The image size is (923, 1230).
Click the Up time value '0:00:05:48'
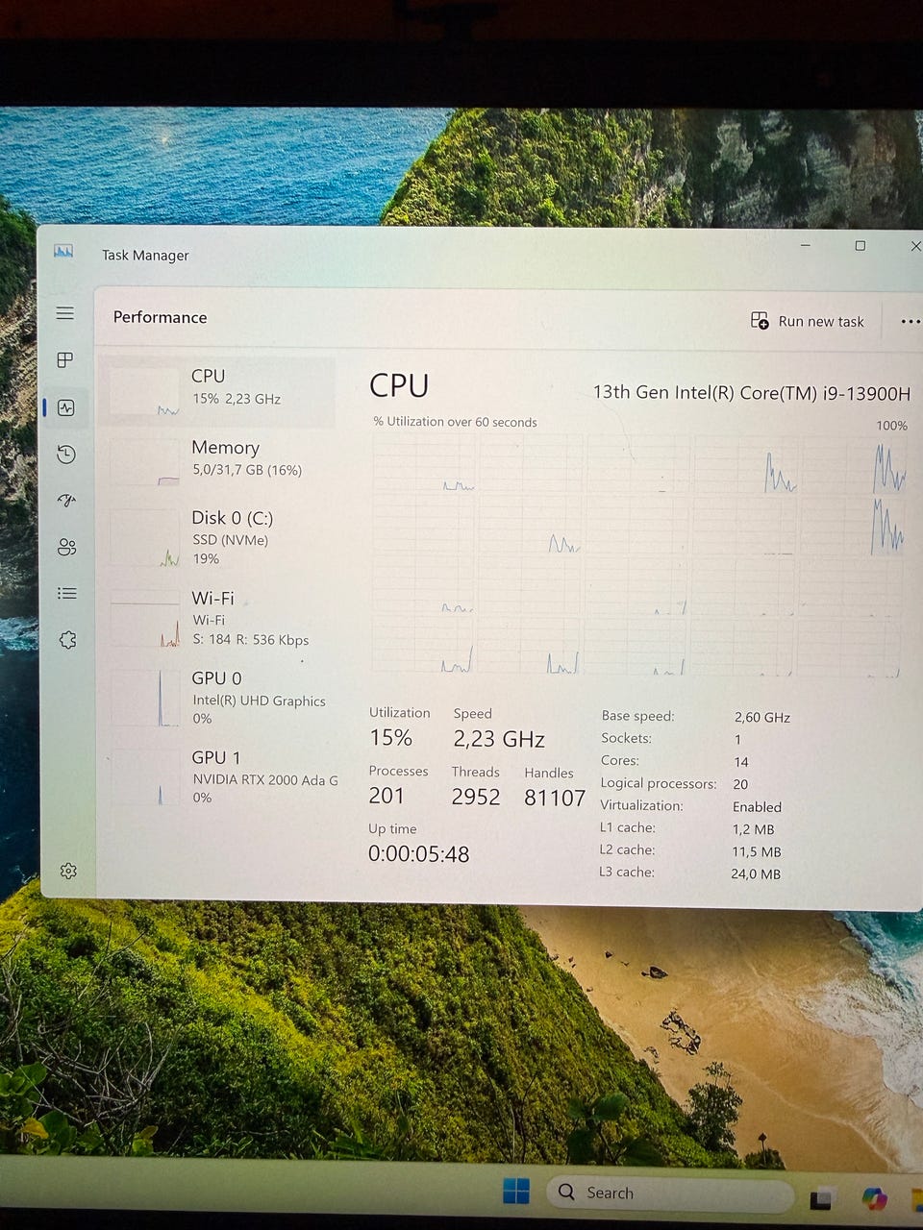pos(418,854)
